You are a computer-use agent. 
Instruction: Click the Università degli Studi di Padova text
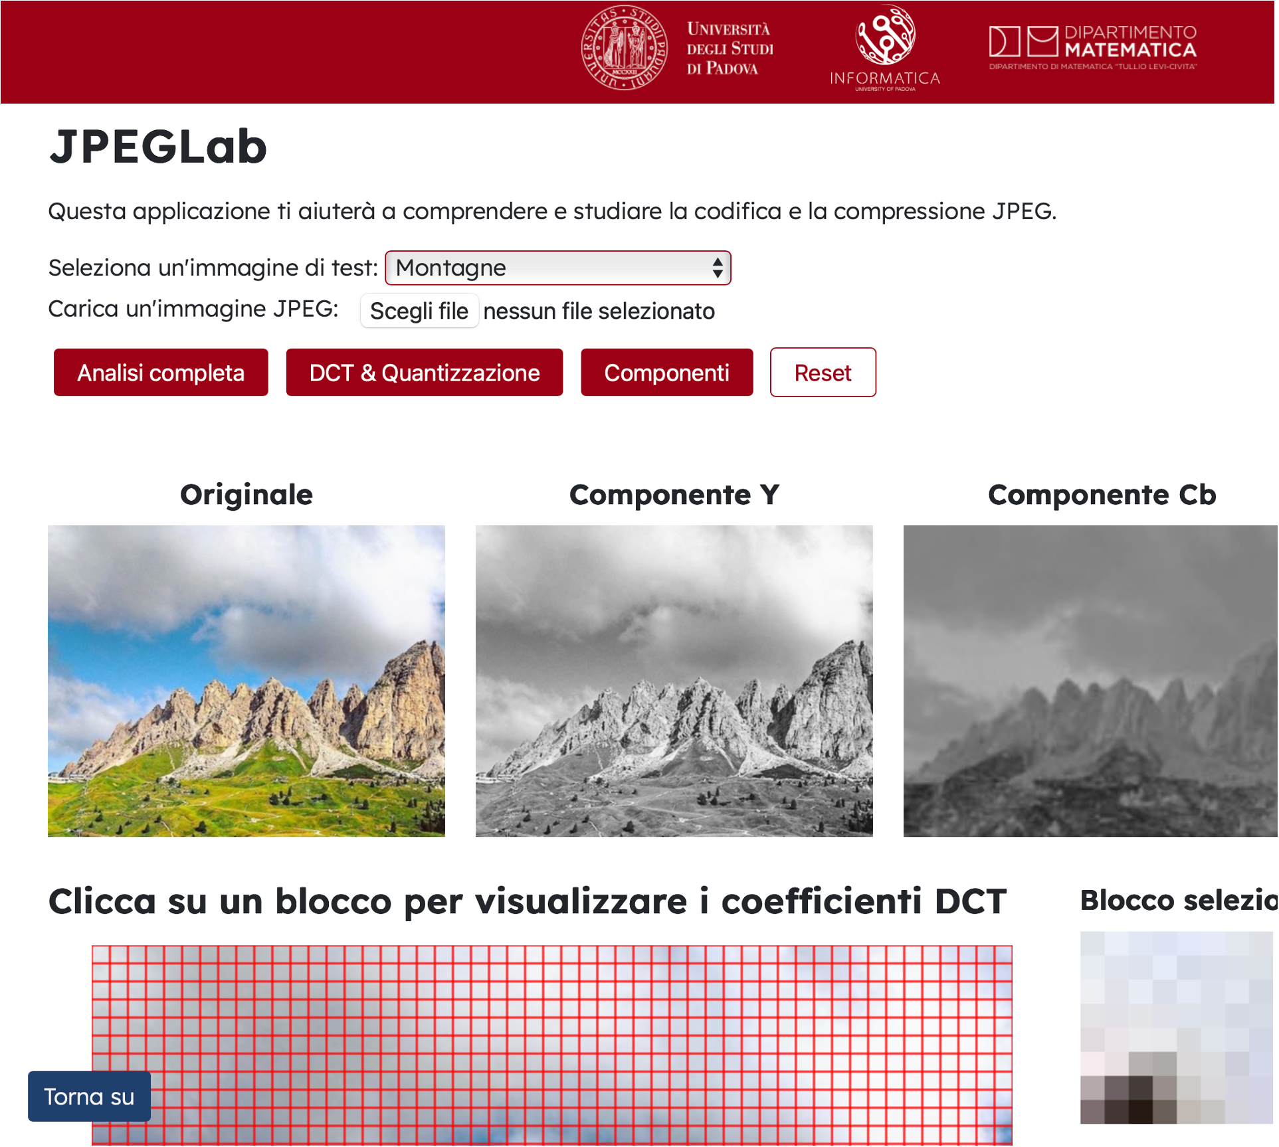click(x=730, y=48)
